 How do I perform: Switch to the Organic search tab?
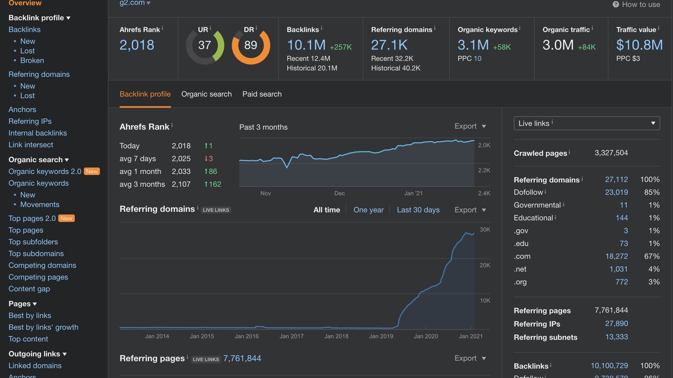[207, 94]
